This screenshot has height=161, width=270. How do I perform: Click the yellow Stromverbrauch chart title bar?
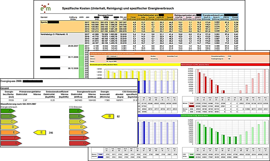pos(134,64)
